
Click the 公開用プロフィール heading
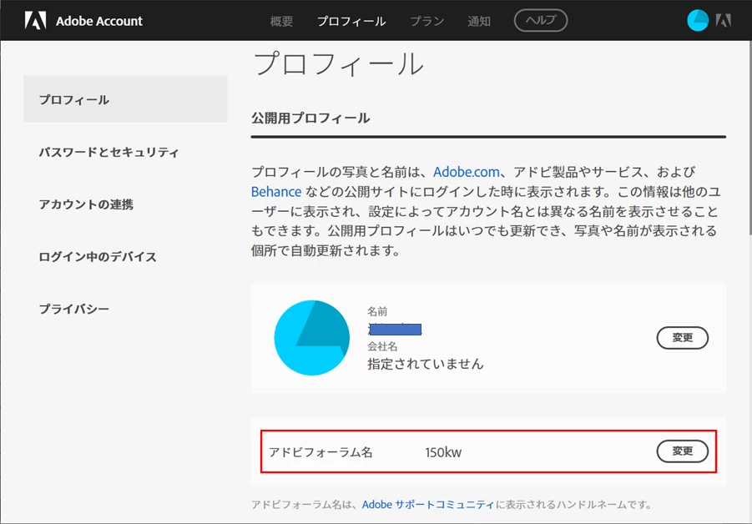click(x=310, y=118)
